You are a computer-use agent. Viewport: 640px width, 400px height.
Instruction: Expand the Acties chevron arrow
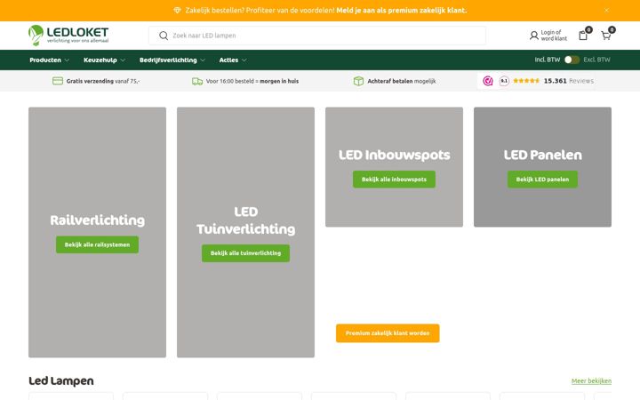tap(244, 60)
